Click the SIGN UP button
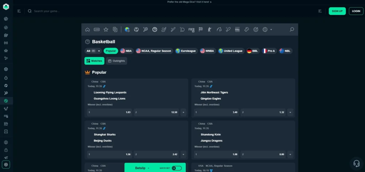Screen dimensions: 365x172 [337, 11]
